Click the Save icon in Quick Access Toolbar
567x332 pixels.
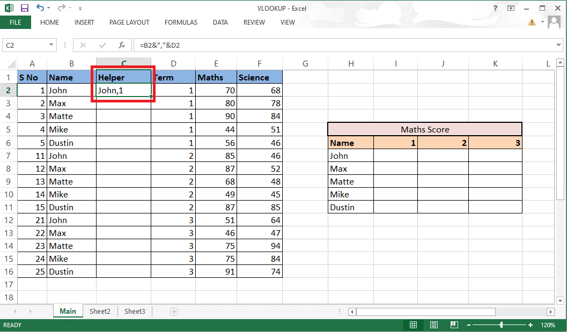point(25,8)
